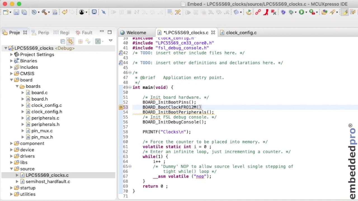Click the blue monitor terminal icon
Screen dimensions: 358x201
tap(94, 12)
